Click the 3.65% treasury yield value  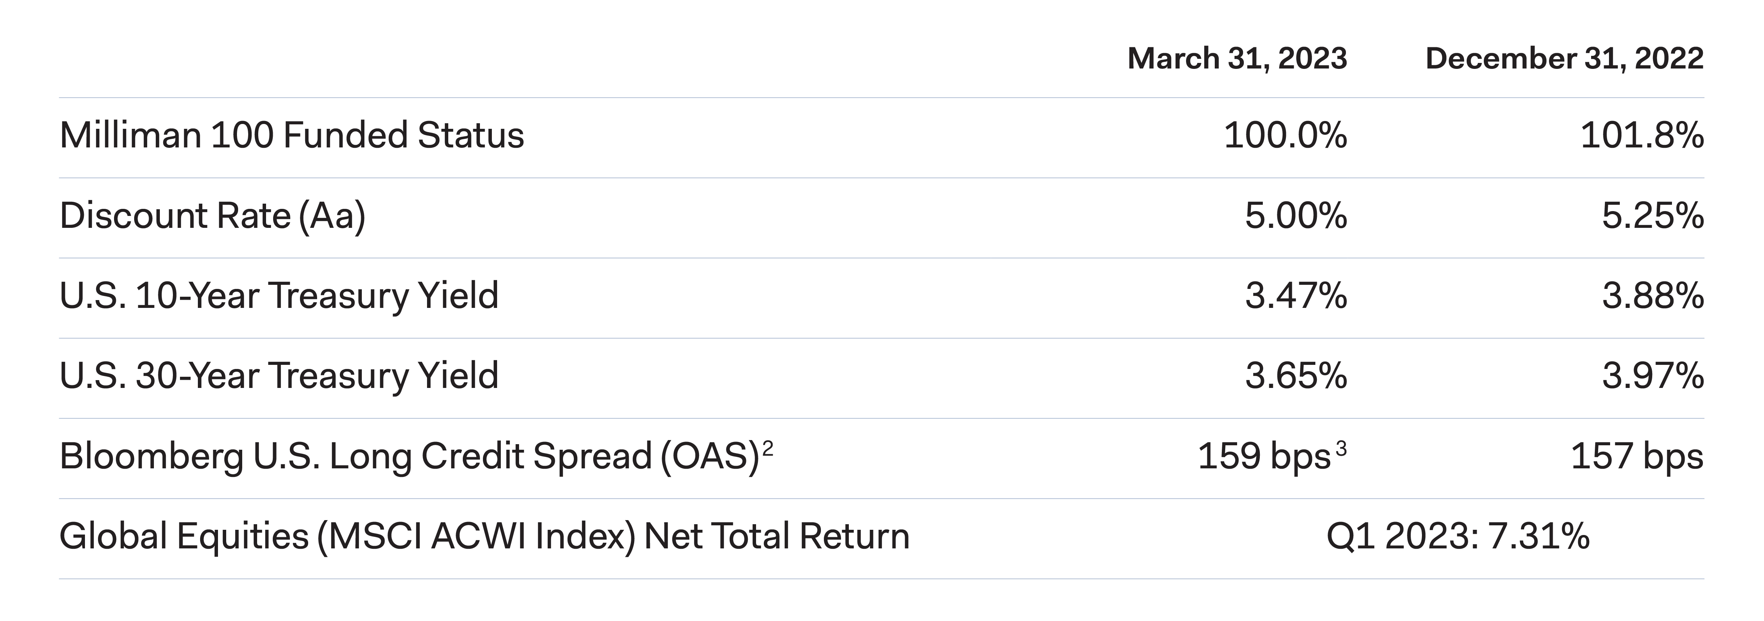1296,376
